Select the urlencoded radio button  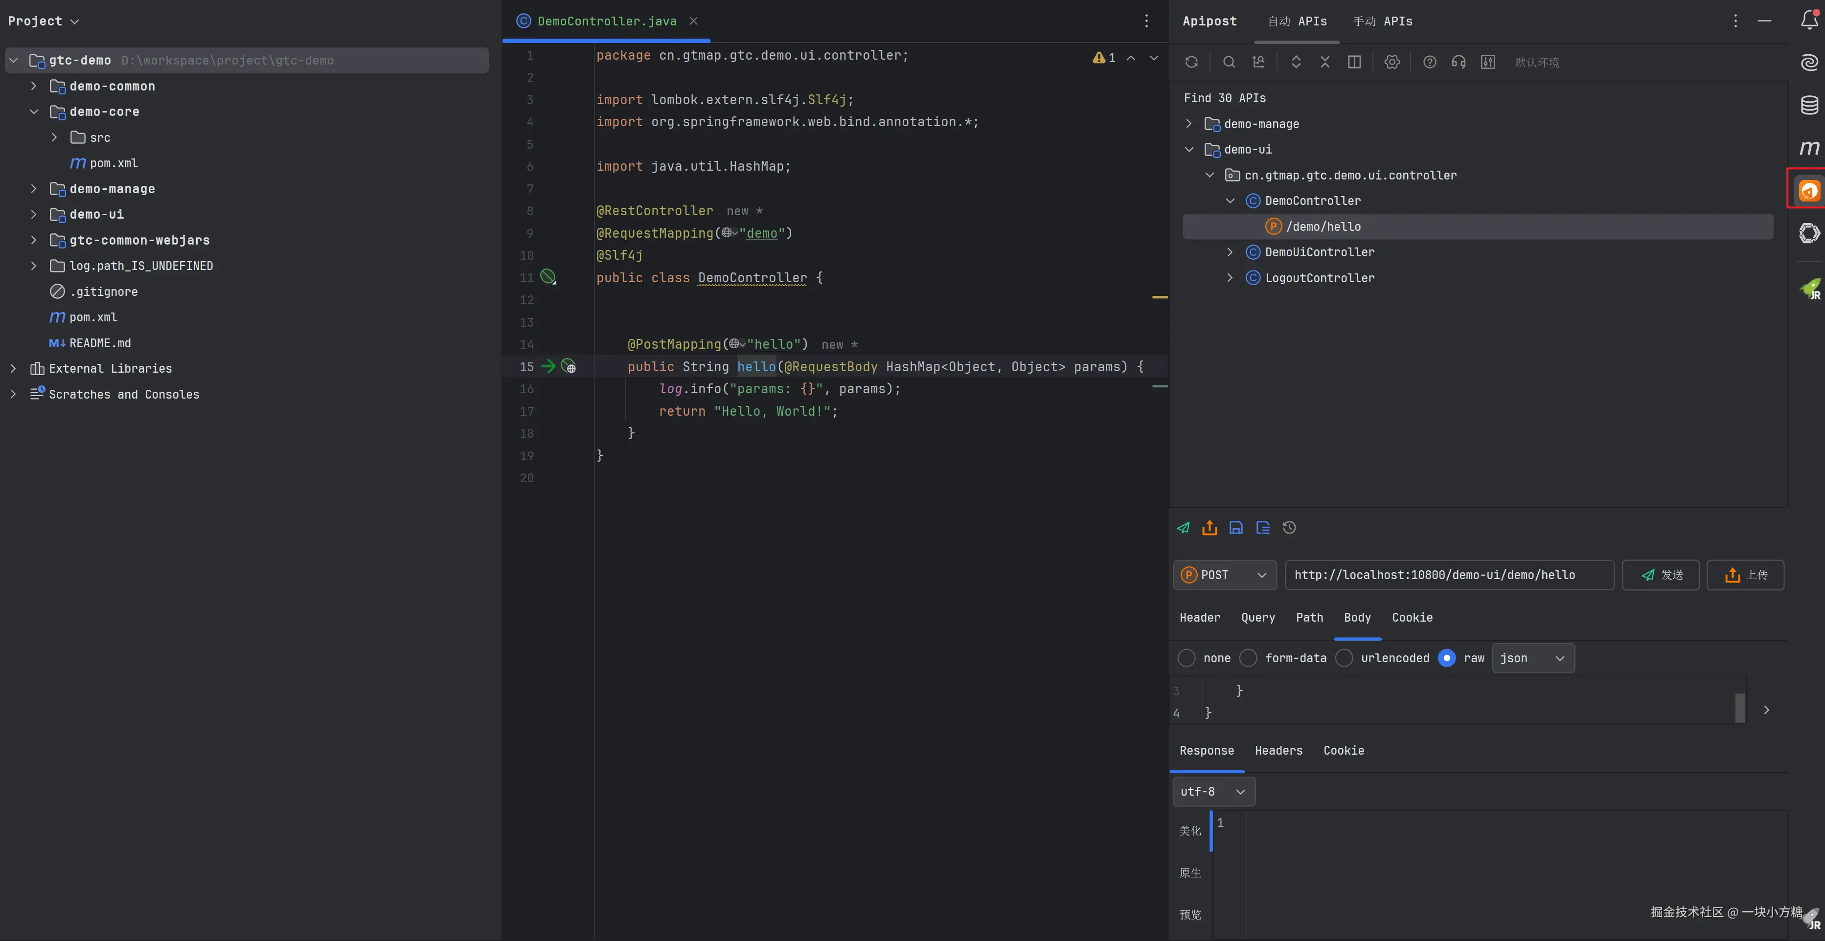[1344, 658]
